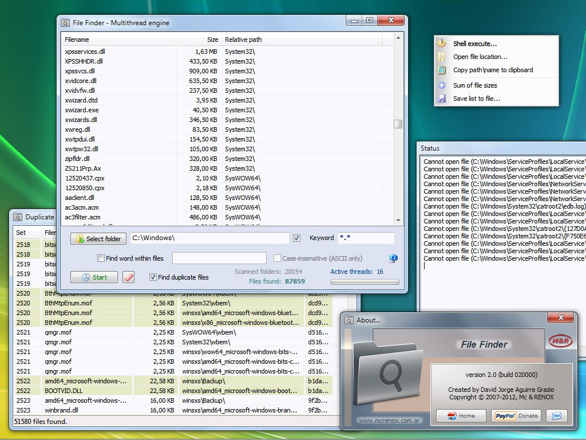
Task: Click the blue info icon near Case-insensitive
Action: pyautogui.click(x=393, y=258)
